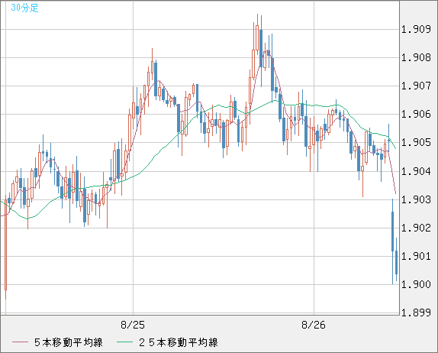Viewport: 438px width, 353px height.
Task: Click the 25本移動平均線 legend text
Action: (179, 342)
